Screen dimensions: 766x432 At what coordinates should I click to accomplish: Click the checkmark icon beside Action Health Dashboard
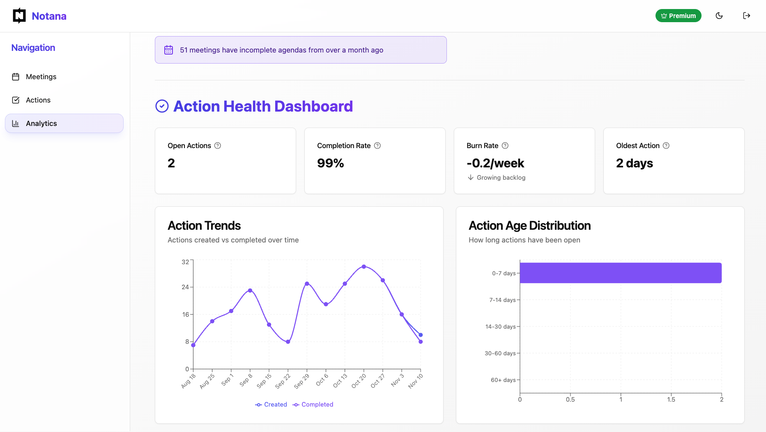[162, 106]
